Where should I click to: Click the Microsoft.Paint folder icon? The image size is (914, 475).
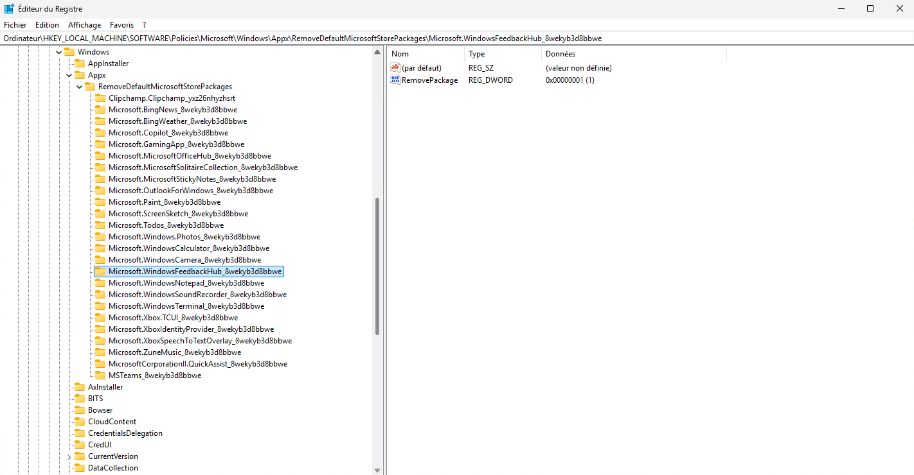pos(100,202)
